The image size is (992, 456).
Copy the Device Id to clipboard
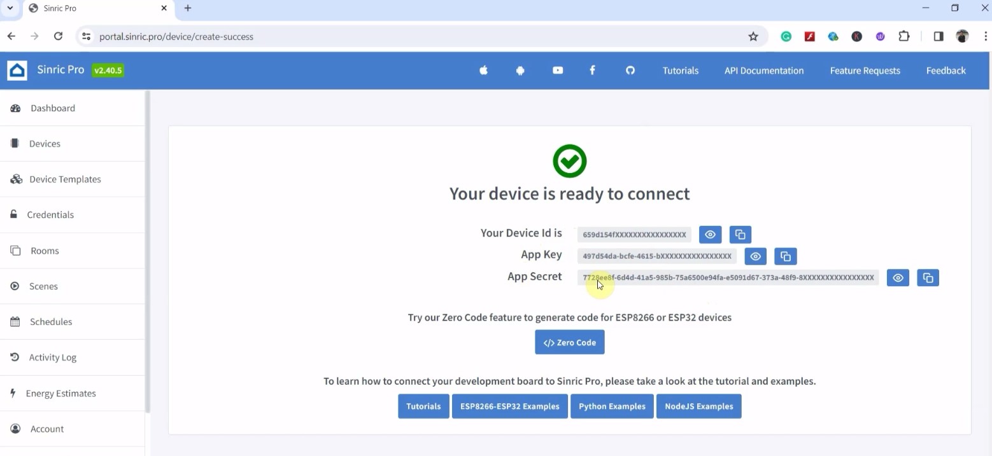(x=740, y=235)
